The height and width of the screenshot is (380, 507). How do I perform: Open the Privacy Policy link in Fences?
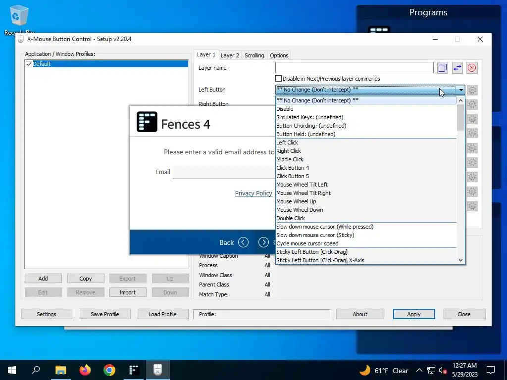pyautogui.click(x=253, y=193)
